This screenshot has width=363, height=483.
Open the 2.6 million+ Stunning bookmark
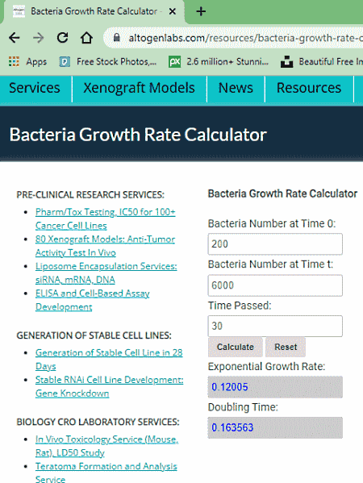(219, 61)
